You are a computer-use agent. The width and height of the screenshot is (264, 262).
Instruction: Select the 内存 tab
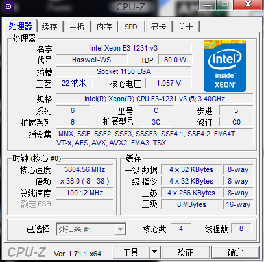coord(104,27)
